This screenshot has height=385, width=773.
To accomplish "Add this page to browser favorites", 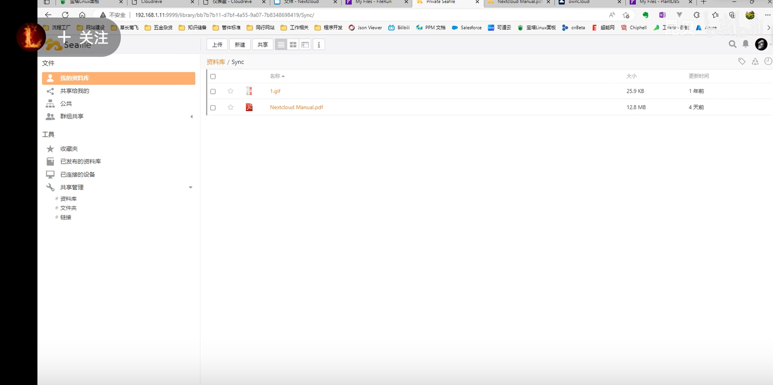I will [626, 15].
